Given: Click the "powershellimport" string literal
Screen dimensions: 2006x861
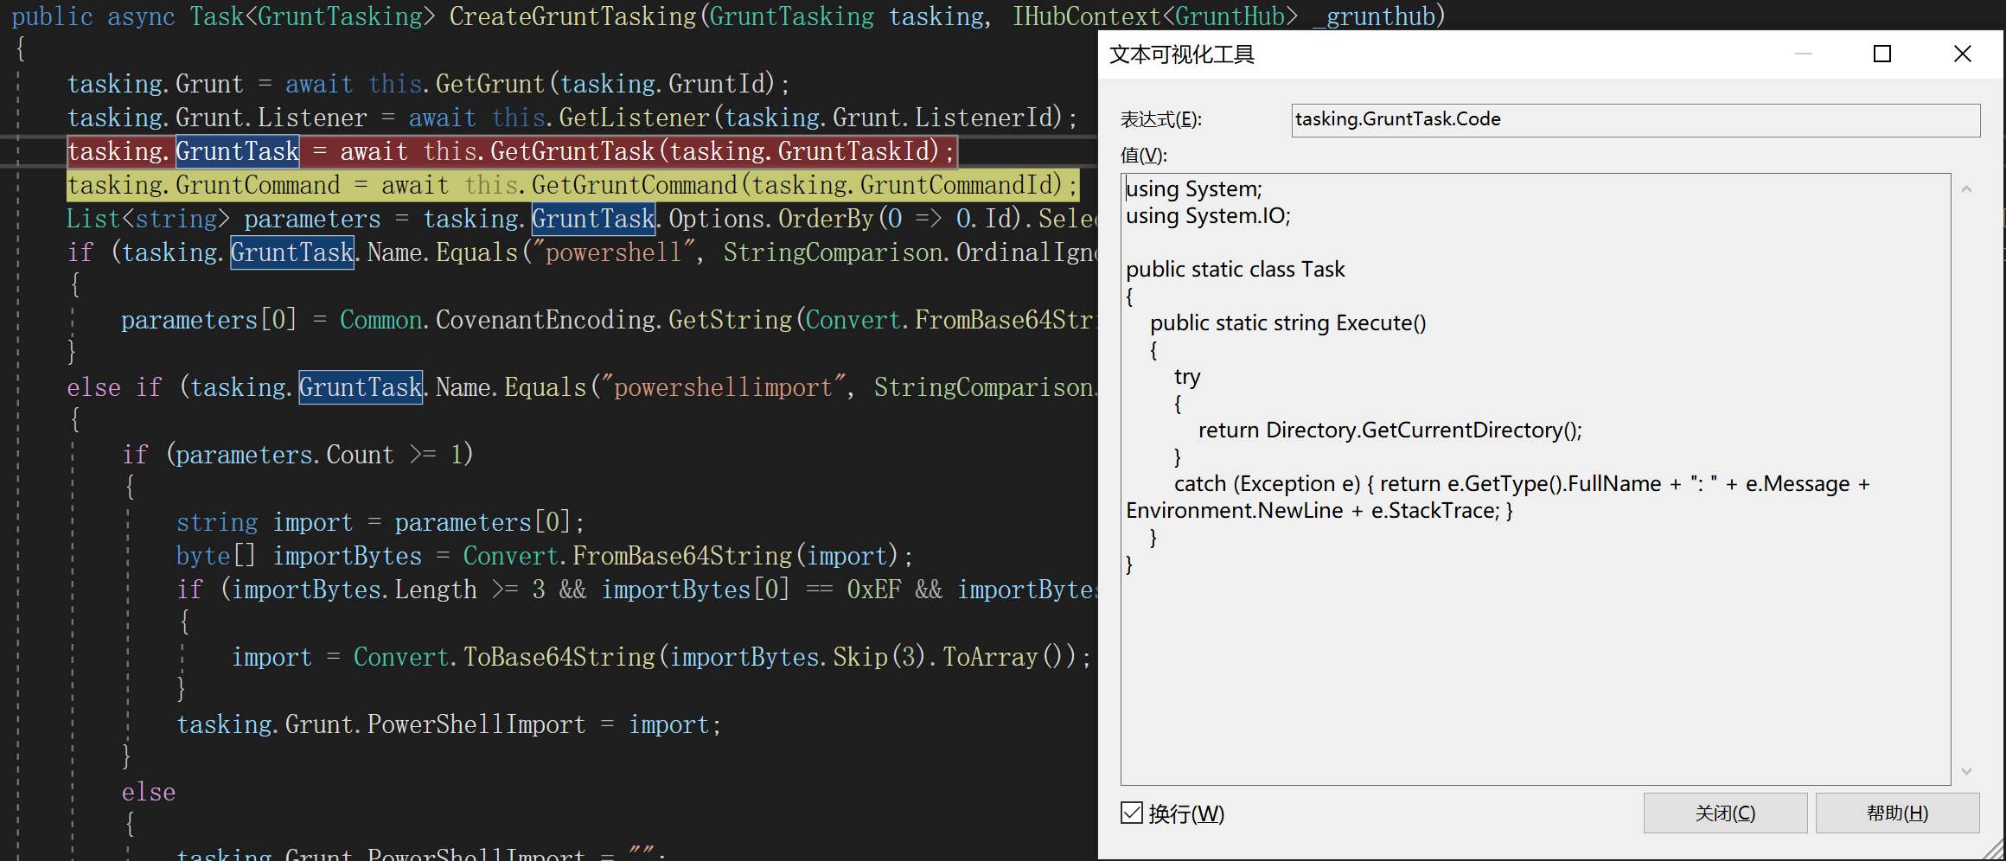Looking at the screenshot, I should coord(724,387).
